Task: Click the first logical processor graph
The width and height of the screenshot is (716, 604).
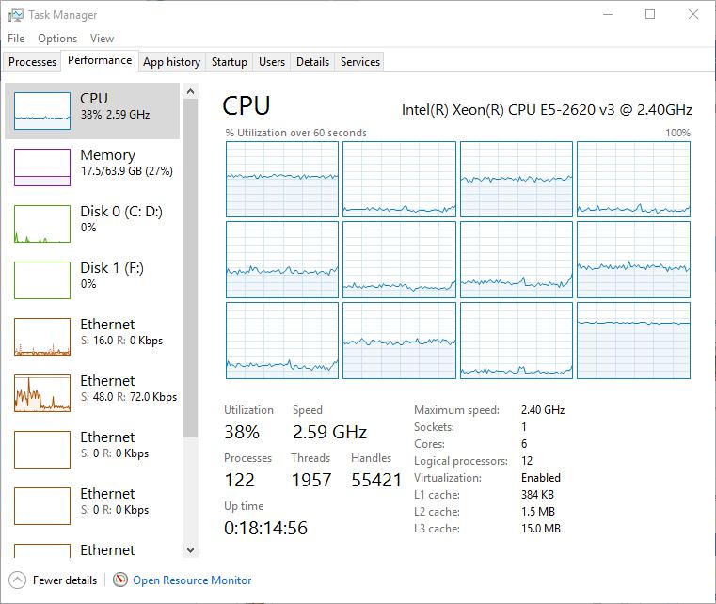Action: tap(282, 179)
